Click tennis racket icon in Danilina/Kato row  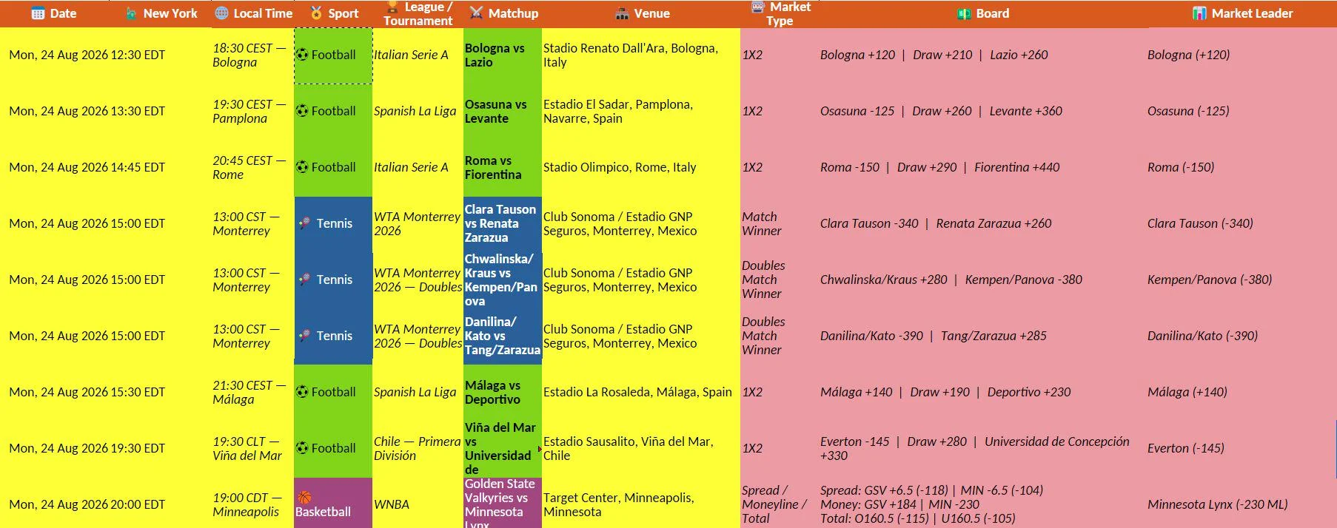pyautogui.click(x=304, y=336)
